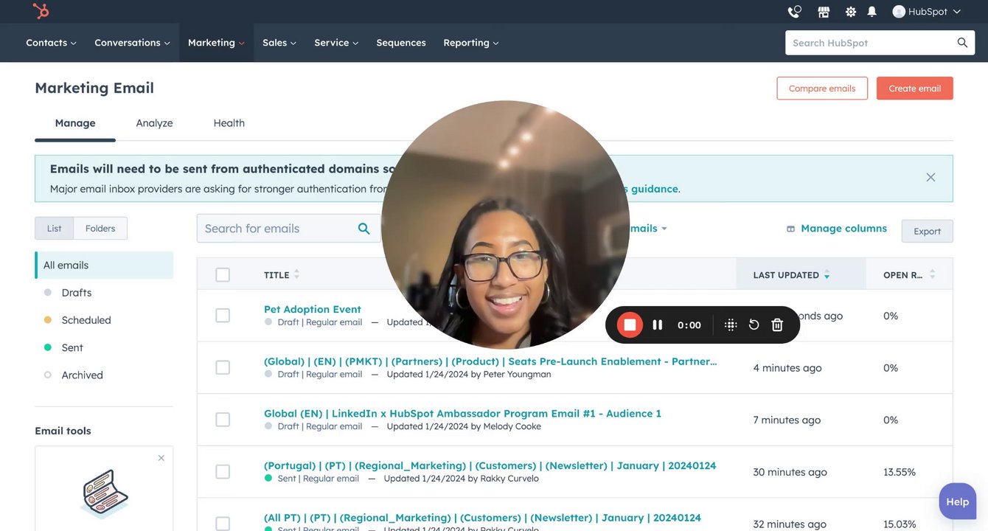The width and height of the screenshot is (988, 531).
Task: Click the HubSpot account avatar
Action: click(x=899, y=12)
